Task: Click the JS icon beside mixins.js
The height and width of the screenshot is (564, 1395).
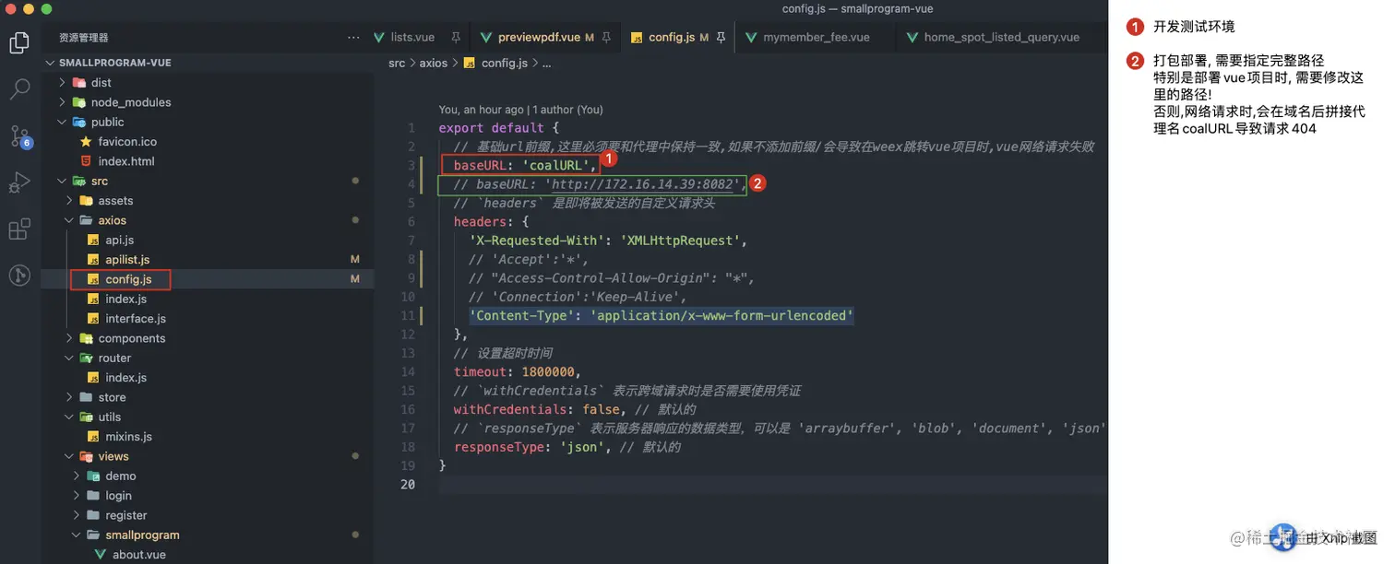Action: coord(93,437)
